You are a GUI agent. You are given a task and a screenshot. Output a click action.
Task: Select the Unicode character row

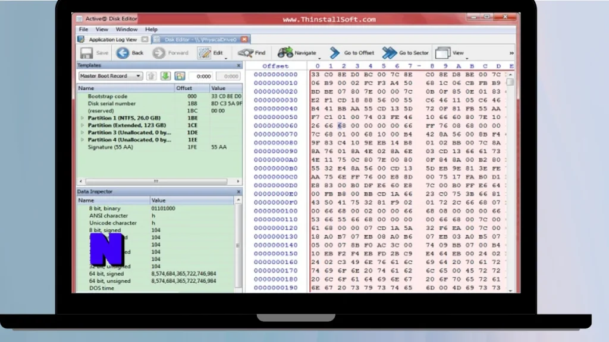pos(156,223)
